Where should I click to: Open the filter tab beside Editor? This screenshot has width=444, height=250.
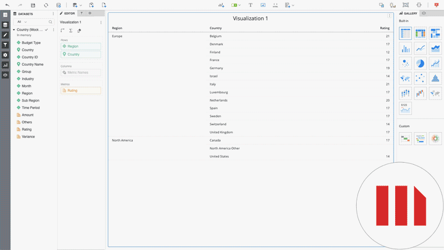[x=82, y=13]
